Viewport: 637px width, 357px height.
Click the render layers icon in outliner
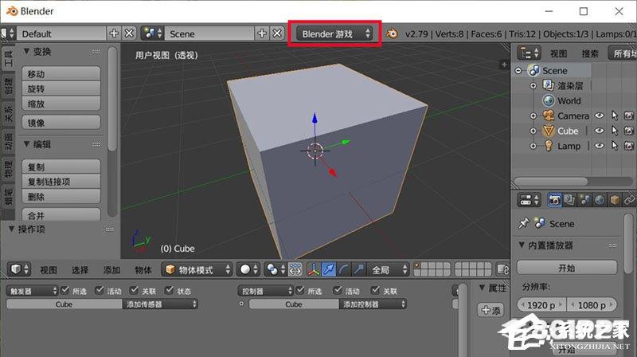pos(549,85)
